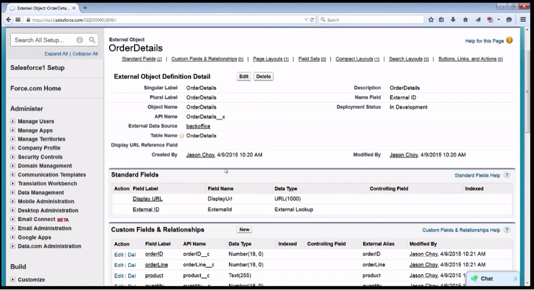Open Salesforce1 Setup in sidebar
Viewport: 534px width, 290px height.
[37, 67]
